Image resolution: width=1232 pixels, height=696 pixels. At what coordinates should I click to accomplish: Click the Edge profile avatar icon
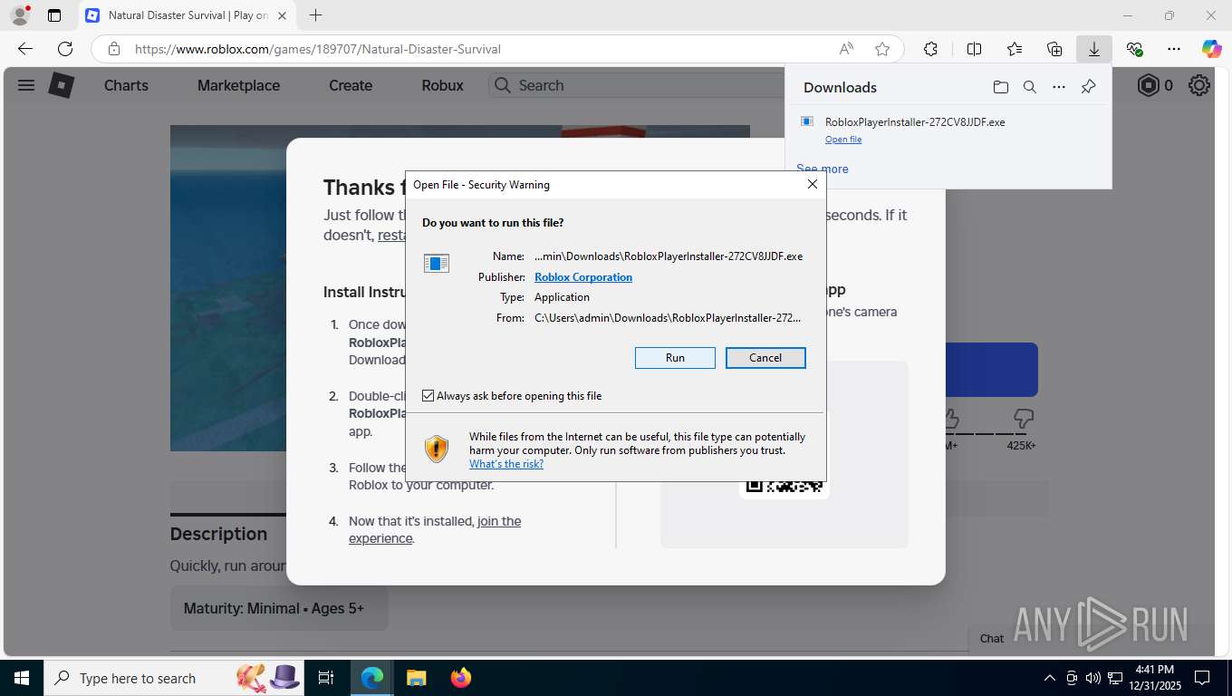coord(20,15)
